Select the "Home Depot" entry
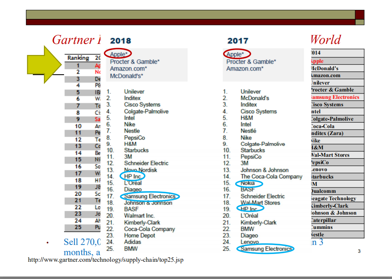This screenshot has height=279, width=392. tap(140, 236)
